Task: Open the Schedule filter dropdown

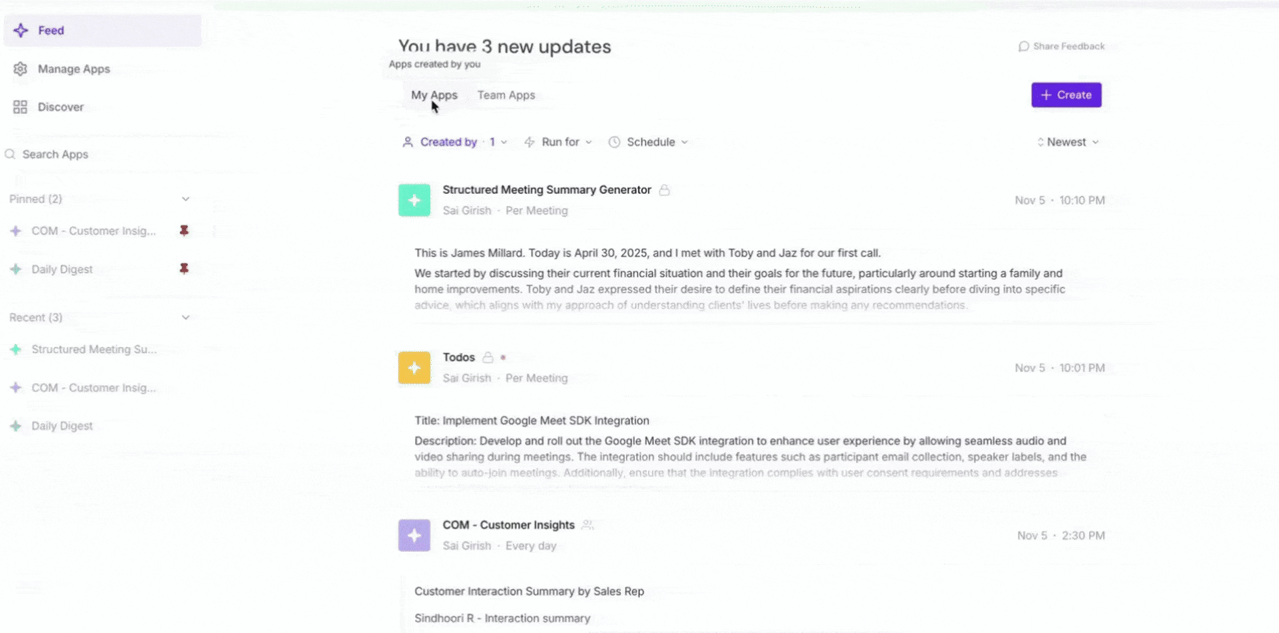Action: (x=648, y=142)
